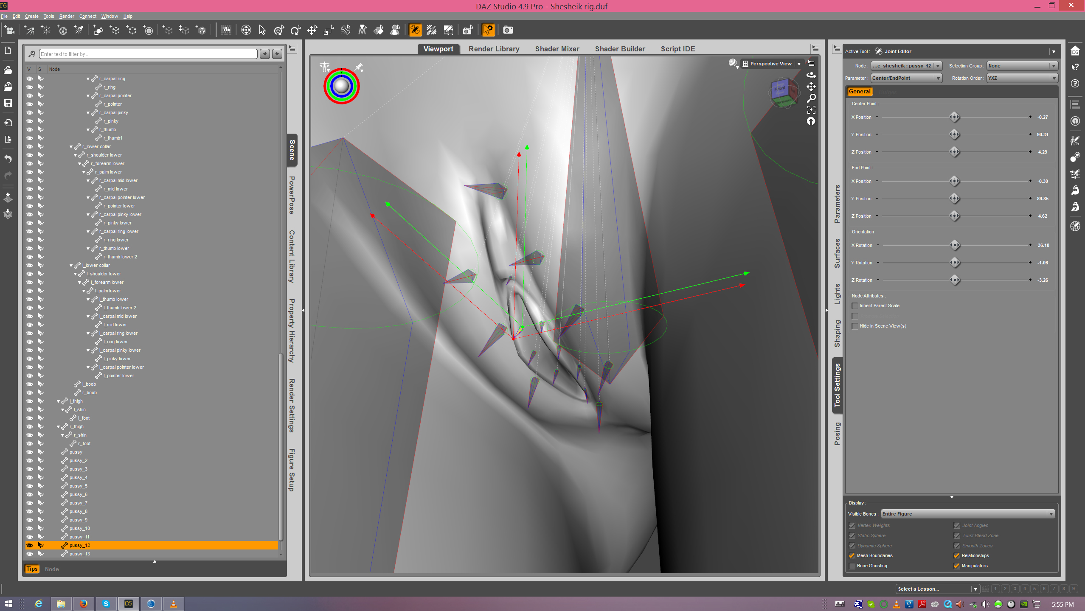Click the Save file sidebar icon

pyautogui.click(x=8, y=103)
